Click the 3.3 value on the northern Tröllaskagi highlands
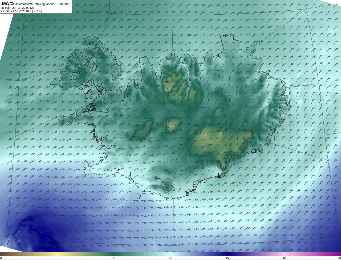The width and height of the screenshot is (341, 260). [x=168, y=90]
